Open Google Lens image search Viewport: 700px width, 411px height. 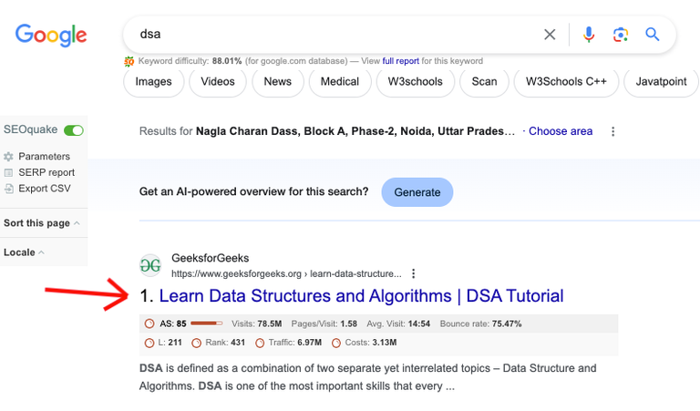(x=621, y=35)
